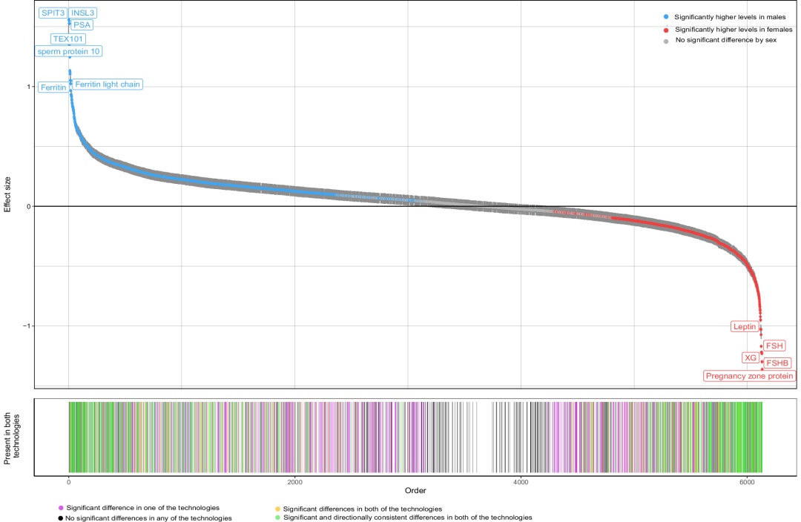Click the x-axis tick label 0

68,482
